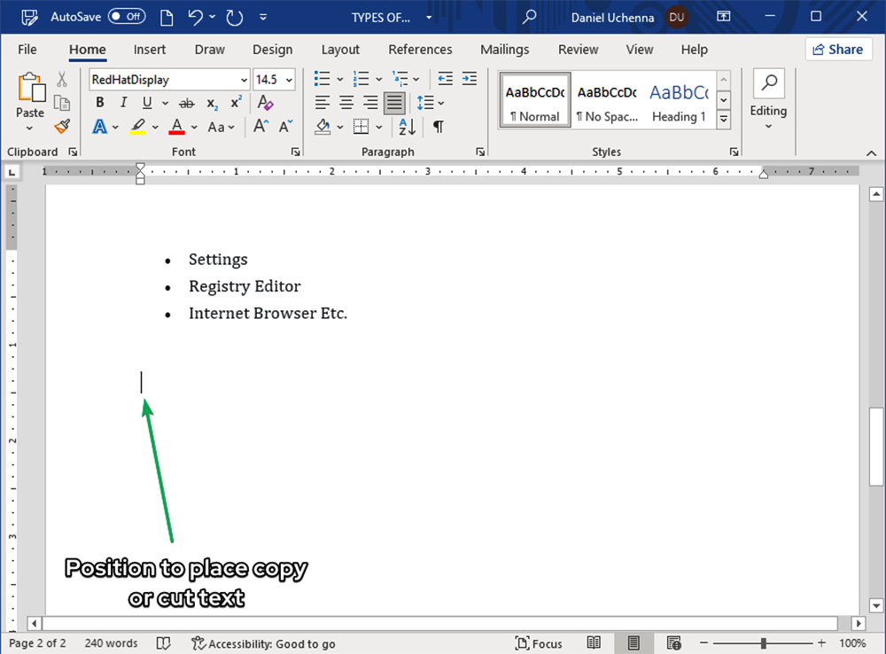
Task: Click the Increase Indent icon
Action: pyautogui.click(x=468, y=79)
